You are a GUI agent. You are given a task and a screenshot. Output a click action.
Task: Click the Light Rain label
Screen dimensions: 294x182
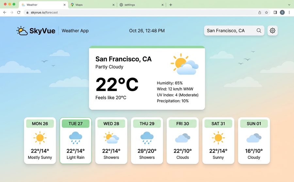pos(75,157)
